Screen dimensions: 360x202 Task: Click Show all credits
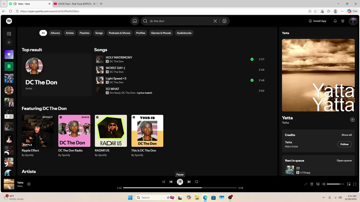pos(346,135)
